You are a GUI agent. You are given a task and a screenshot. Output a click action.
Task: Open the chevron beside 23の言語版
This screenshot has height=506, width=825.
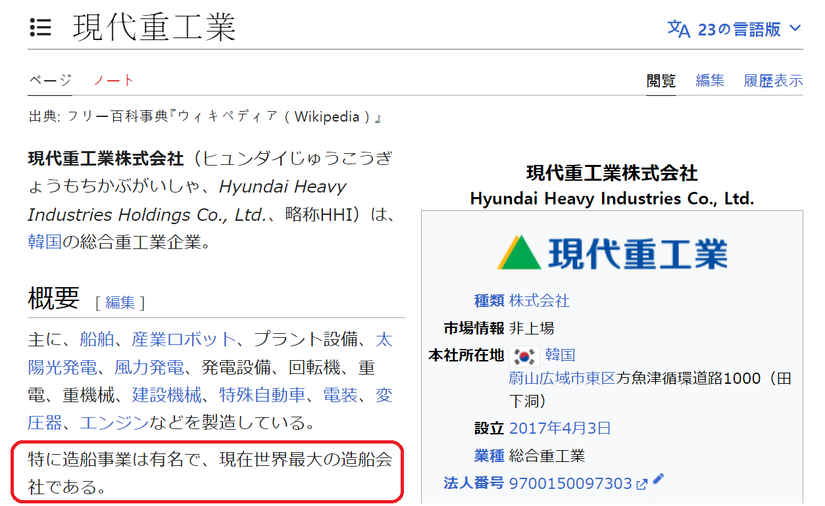pos(795,29)
